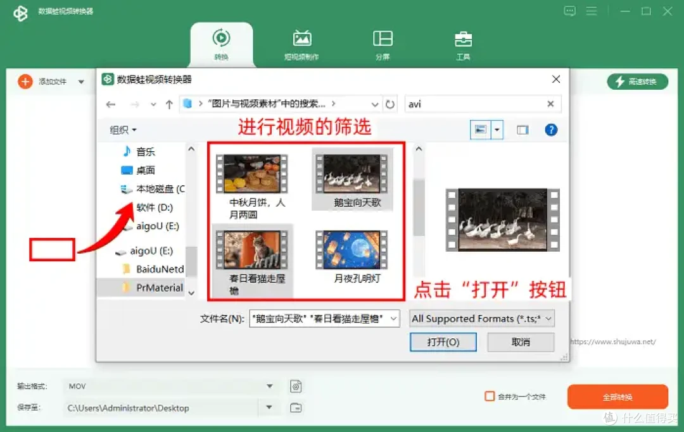Screen dimensions: 684x432
Task: Click the orange 添加文件 plus icon
Action: tap(25, 82)
